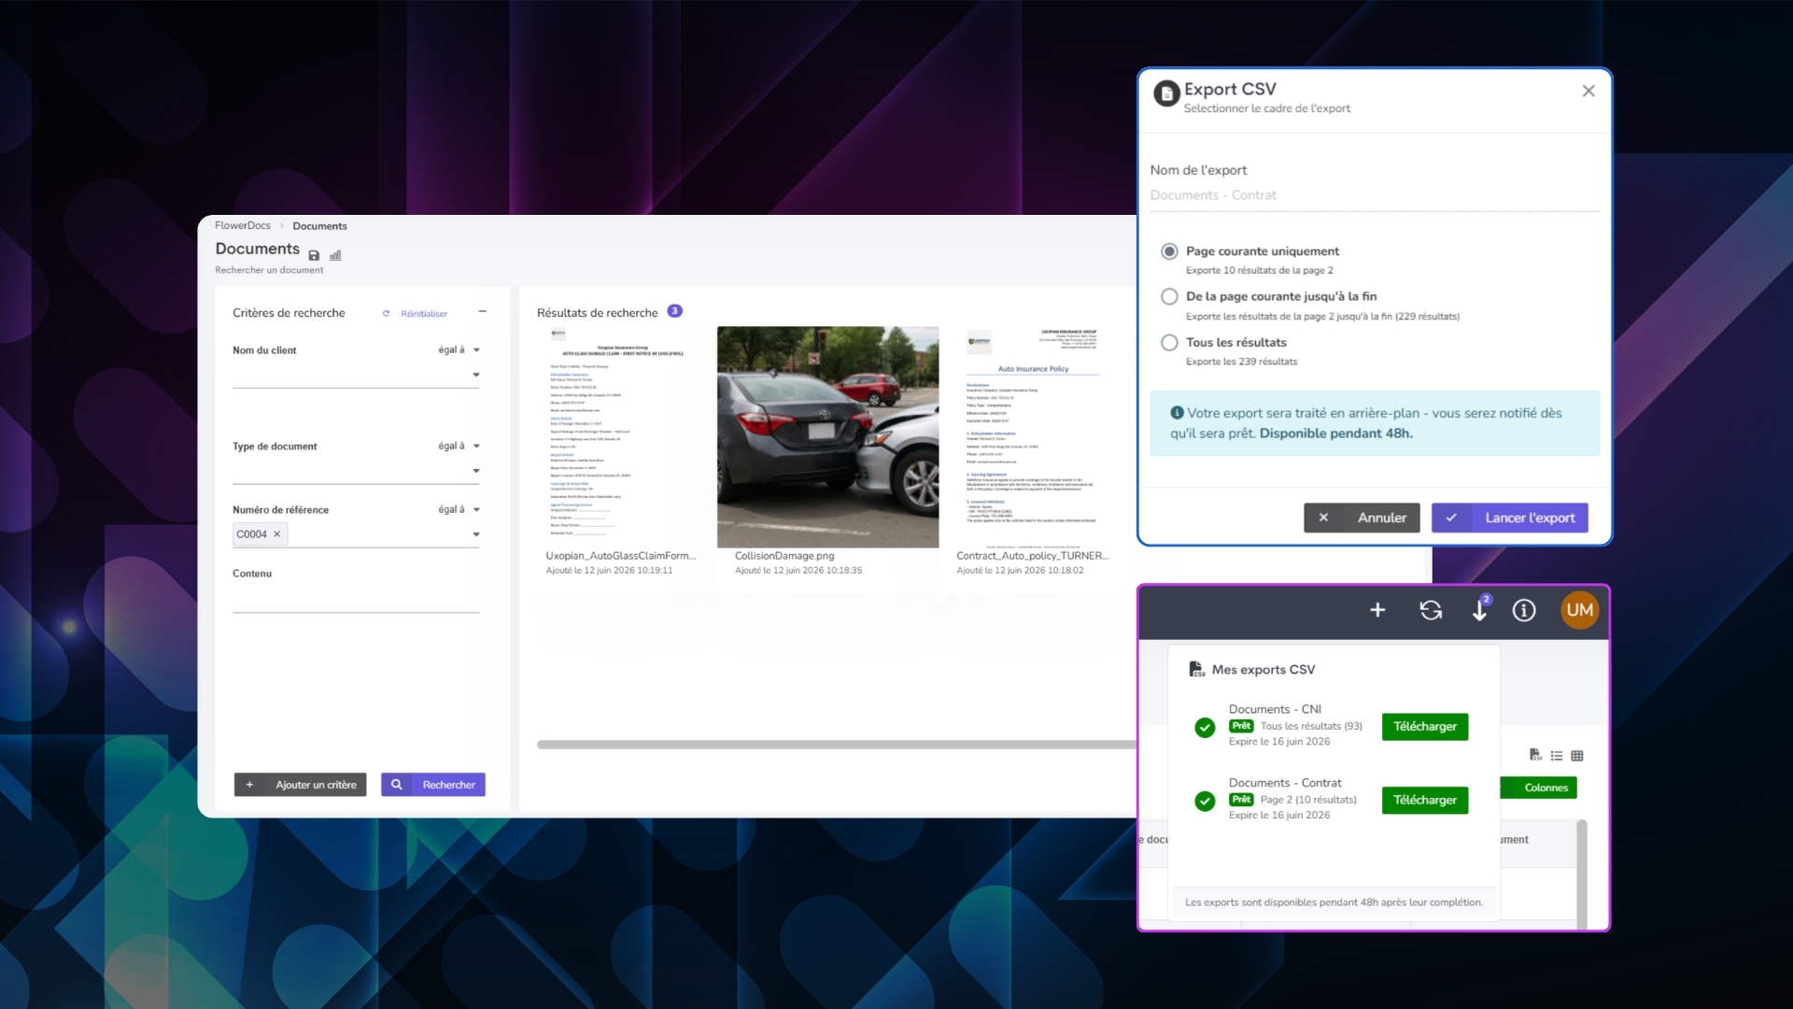Select 'Tous les résultats' radio option
1793x1009 pixels.
point(1169,343)
